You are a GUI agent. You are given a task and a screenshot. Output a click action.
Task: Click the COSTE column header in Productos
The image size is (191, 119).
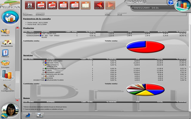111,32
